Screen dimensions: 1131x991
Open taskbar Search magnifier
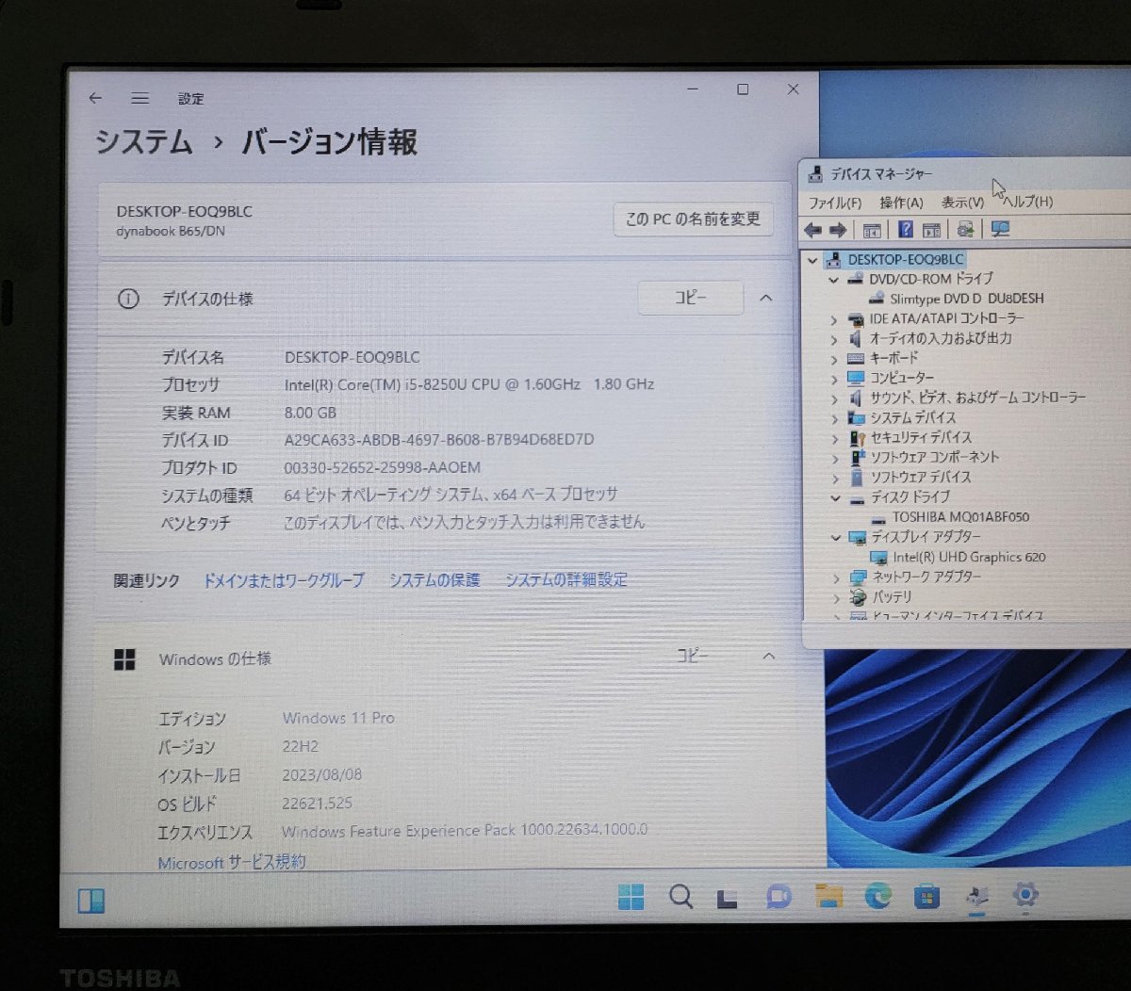[680, 896]
